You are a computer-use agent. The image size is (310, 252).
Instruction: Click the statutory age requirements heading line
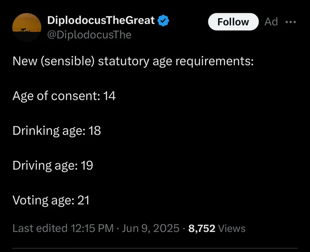(x=133, y=61)
